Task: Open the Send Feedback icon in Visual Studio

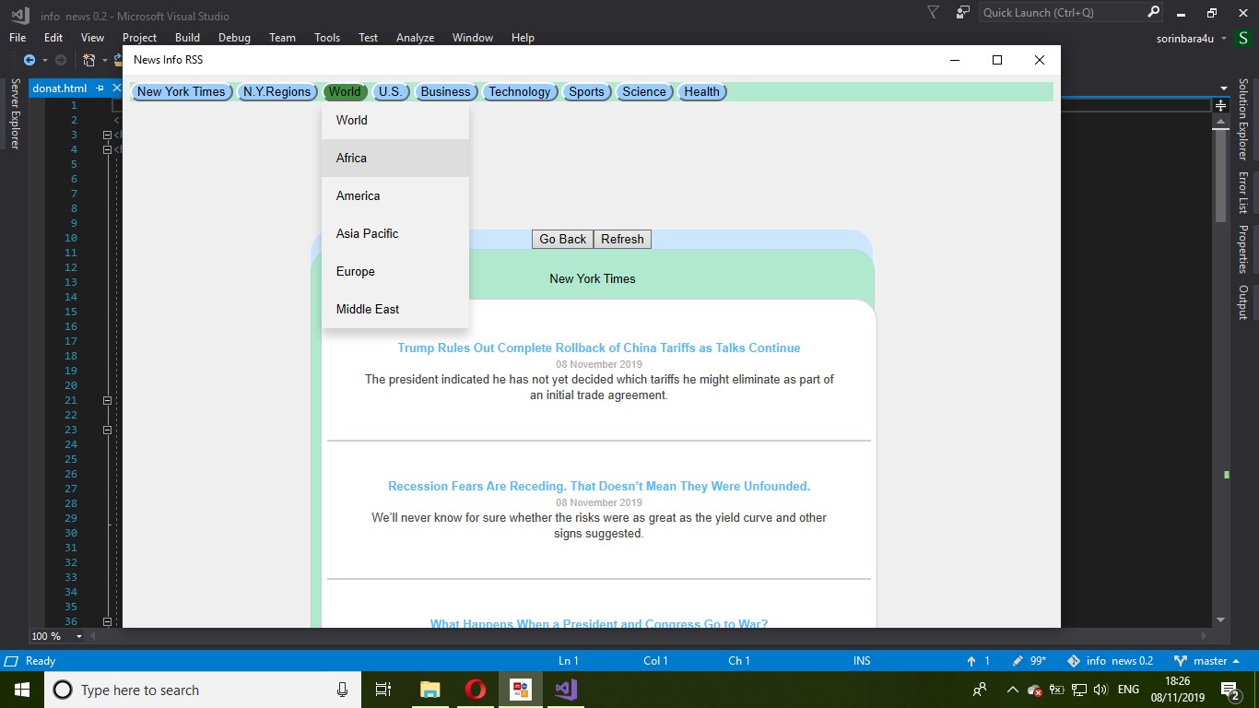Action: point(963,13)
